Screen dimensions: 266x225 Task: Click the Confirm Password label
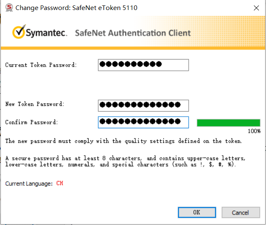(x=32, y=122)
